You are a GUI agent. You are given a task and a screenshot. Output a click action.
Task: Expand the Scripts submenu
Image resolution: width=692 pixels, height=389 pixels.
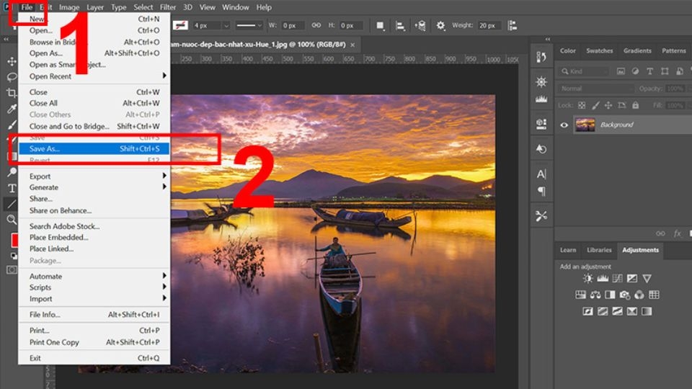point(94,287)
